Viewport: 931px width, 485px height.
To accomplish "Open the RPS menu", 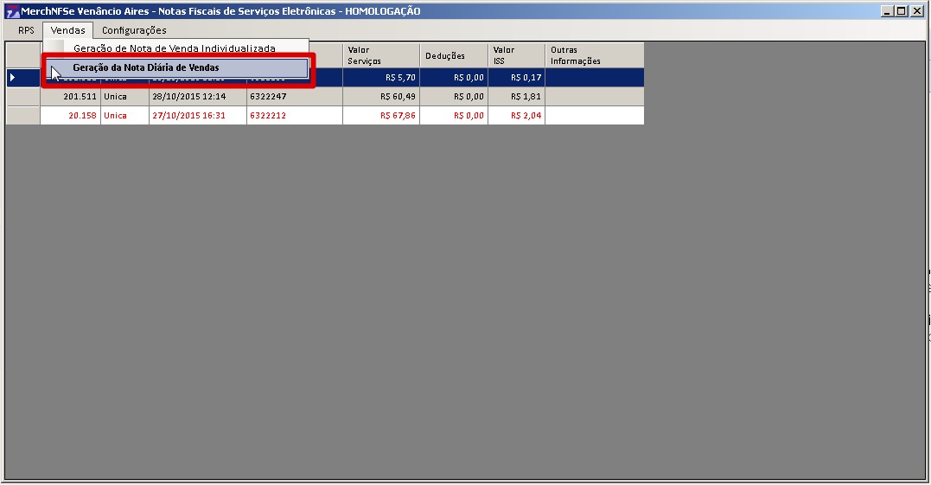I will [x=26, y=30].
